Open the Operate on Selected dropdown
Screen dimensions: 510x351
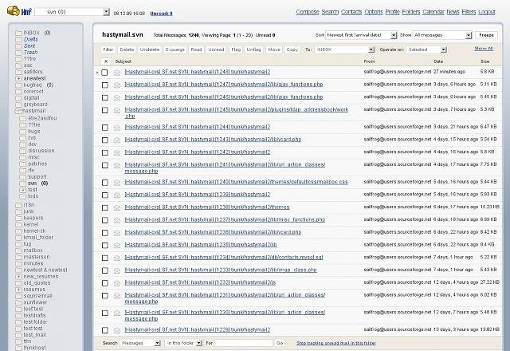pos(426,49)
